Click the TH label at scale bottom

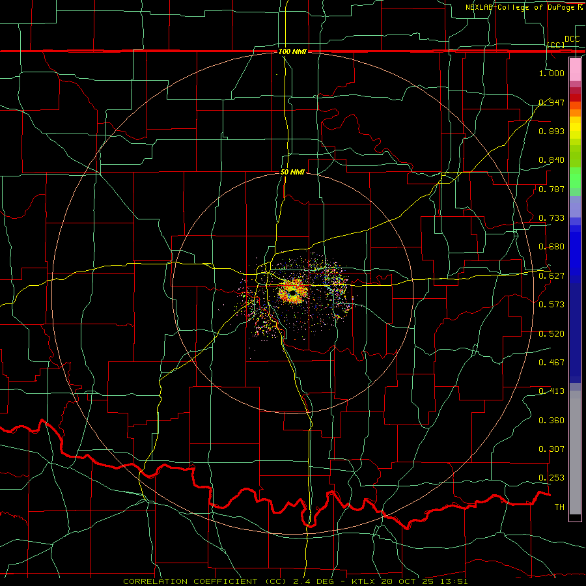click(x=559, y=507)
